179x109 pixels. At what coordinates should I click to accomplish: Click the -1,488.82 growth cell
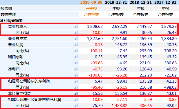119,106
